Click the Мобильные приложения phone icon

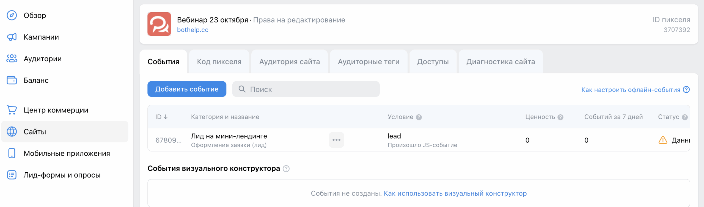[12, 153]
